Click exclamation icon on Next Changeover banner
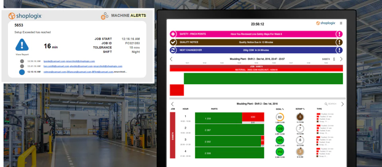The image size is (382, 167). pyautogui.click(x=339, y=50)
